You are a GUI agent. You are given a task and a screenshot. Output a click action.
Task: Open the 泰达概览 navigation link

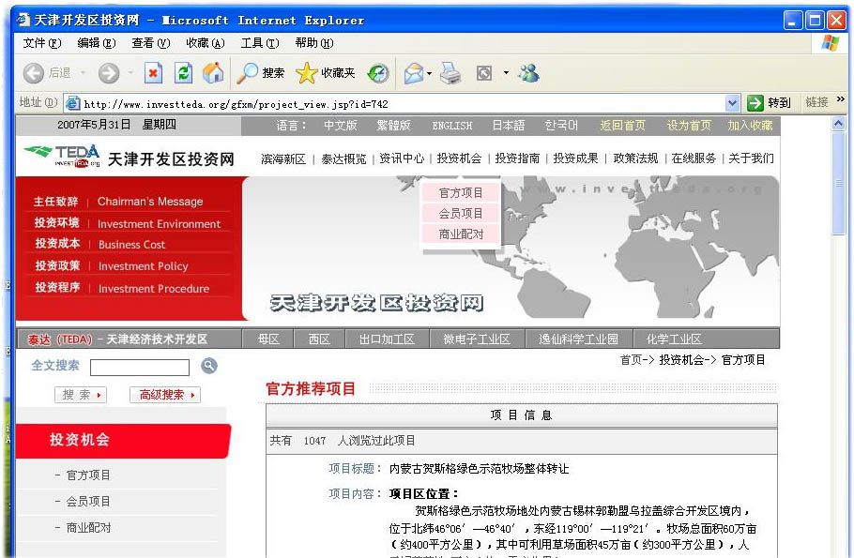(x=343, y=158)
